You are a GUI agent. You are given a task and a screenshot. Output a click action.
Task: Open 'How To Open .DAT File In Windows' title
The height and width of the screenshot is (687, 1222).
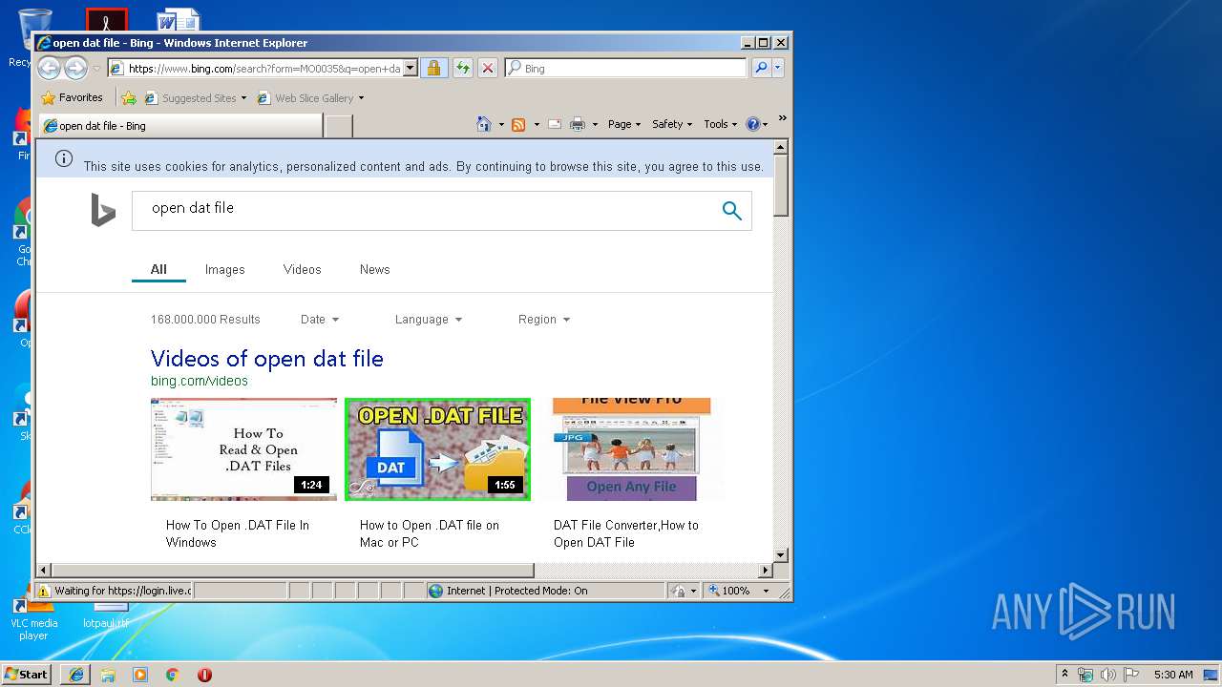[x=238, y=533]
